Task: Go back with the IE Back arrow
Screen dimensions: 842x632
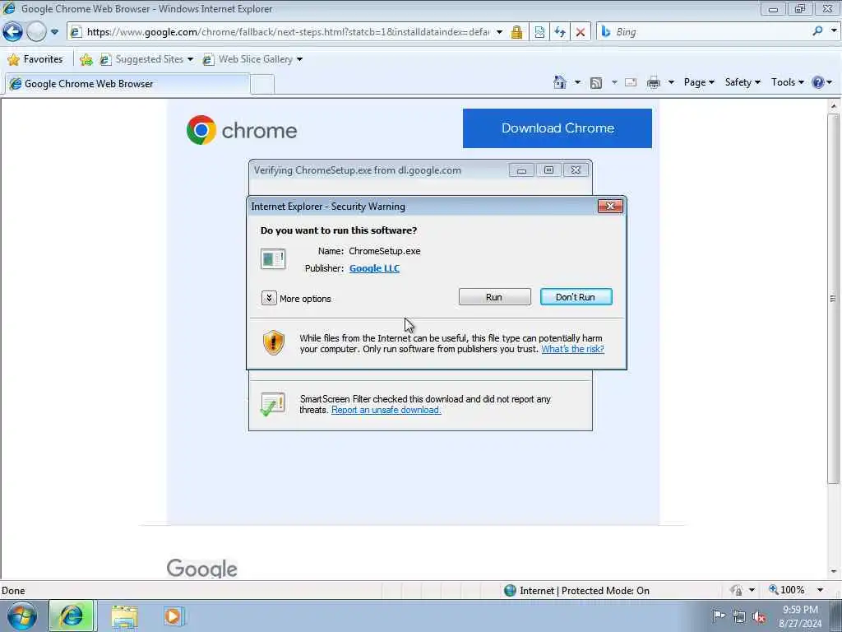Action: 12,32
